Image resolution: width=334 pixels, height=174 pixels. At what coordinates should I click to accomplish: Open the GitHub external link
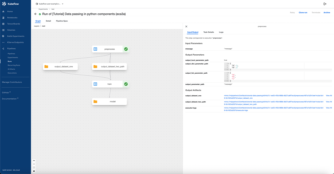(x=6, y=93)
